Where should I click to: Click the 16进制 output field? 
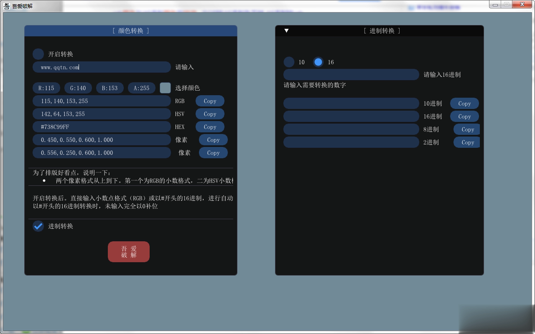[x=351, y=116]
